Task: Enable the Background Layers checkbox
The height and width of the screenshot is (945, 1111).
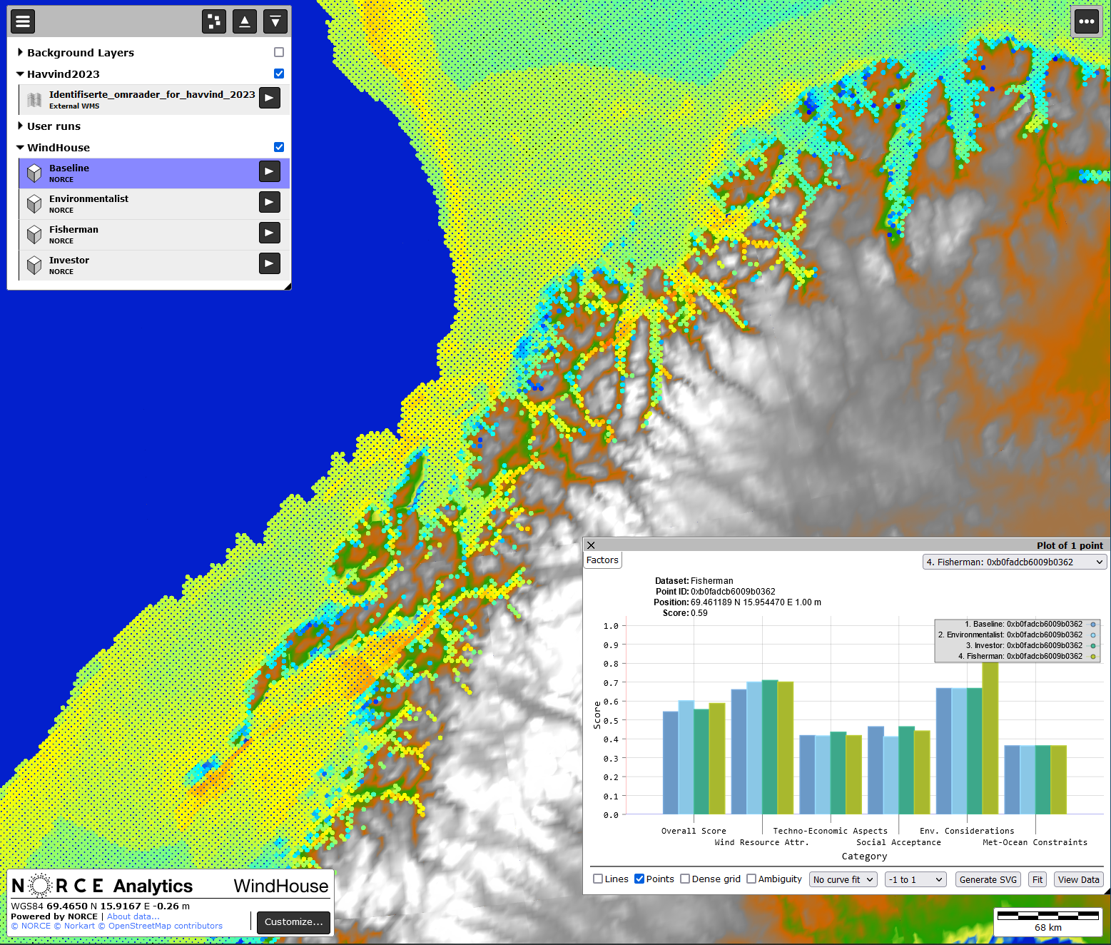Action: click(279, 52)
